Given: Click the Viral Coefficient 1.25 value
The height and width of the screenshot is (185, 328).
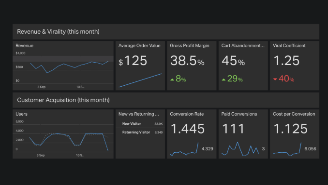Looking at the screenshot, I should click(286, 61).
